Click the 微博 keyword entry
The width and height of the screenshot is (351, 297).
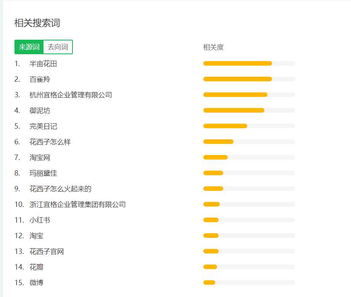[36, 283]
